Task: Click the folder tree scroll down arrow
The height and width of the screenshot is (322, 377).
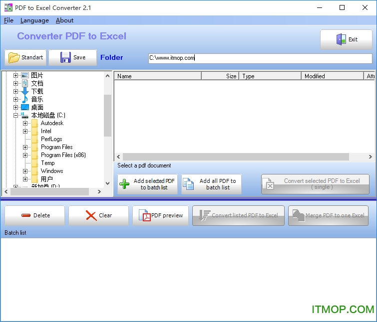Action: point(107,183)
